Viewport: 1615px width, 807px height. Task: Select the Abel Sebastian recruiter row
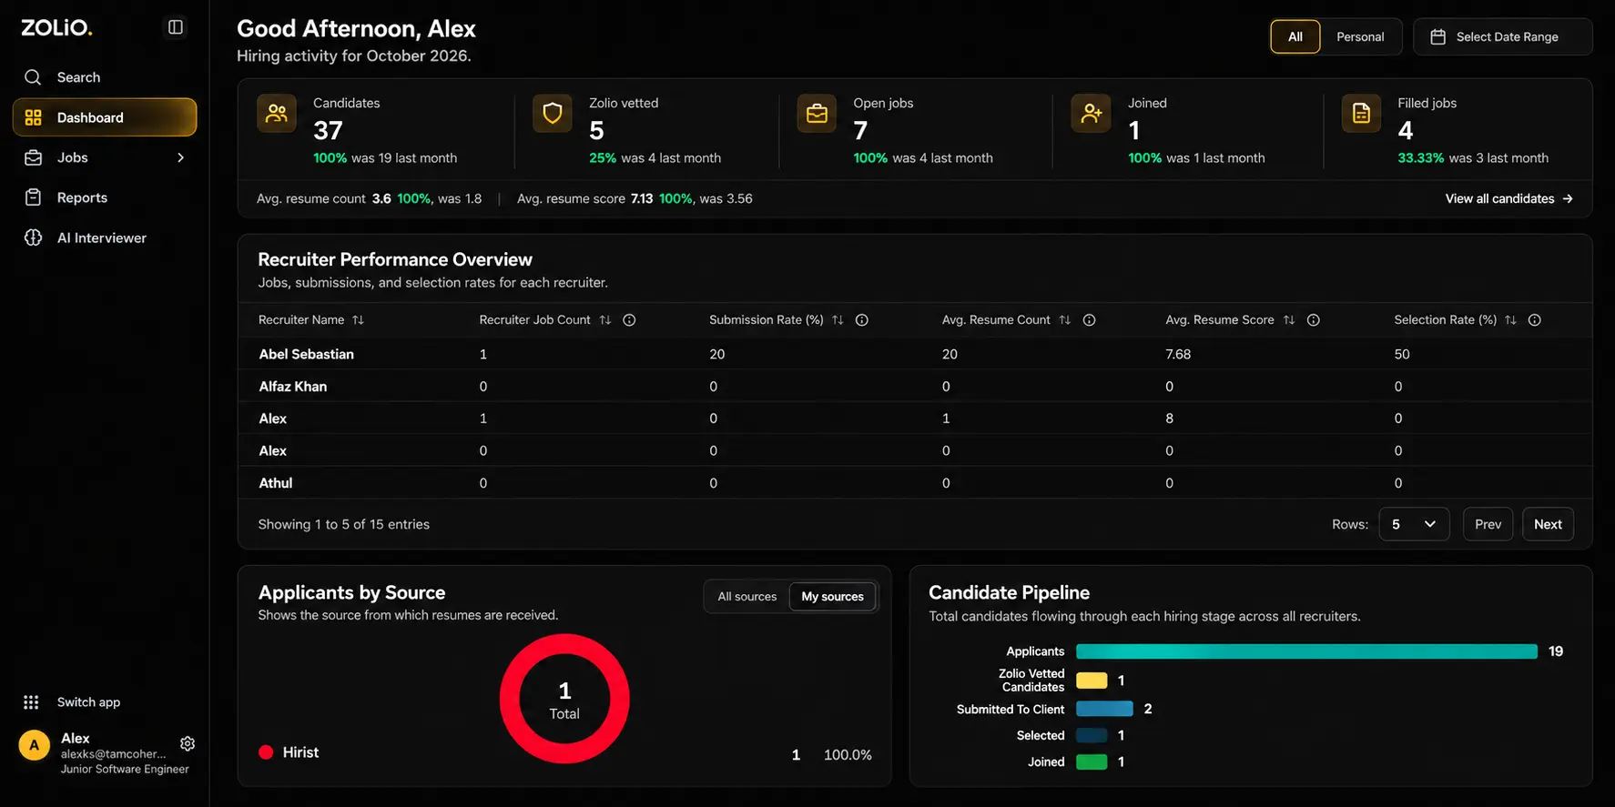tap(914, 354)
